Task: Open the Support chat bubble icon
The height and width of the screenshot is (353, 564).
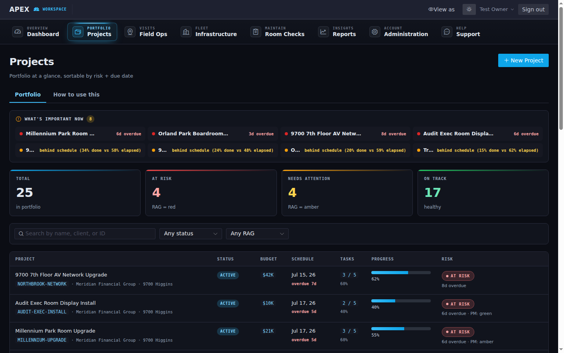Action: (447, 32)
